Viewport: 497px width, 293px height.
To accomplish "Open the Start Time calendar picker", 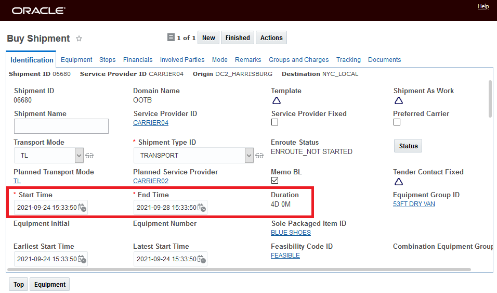I will pyautogui.click(x=82, y=208).
